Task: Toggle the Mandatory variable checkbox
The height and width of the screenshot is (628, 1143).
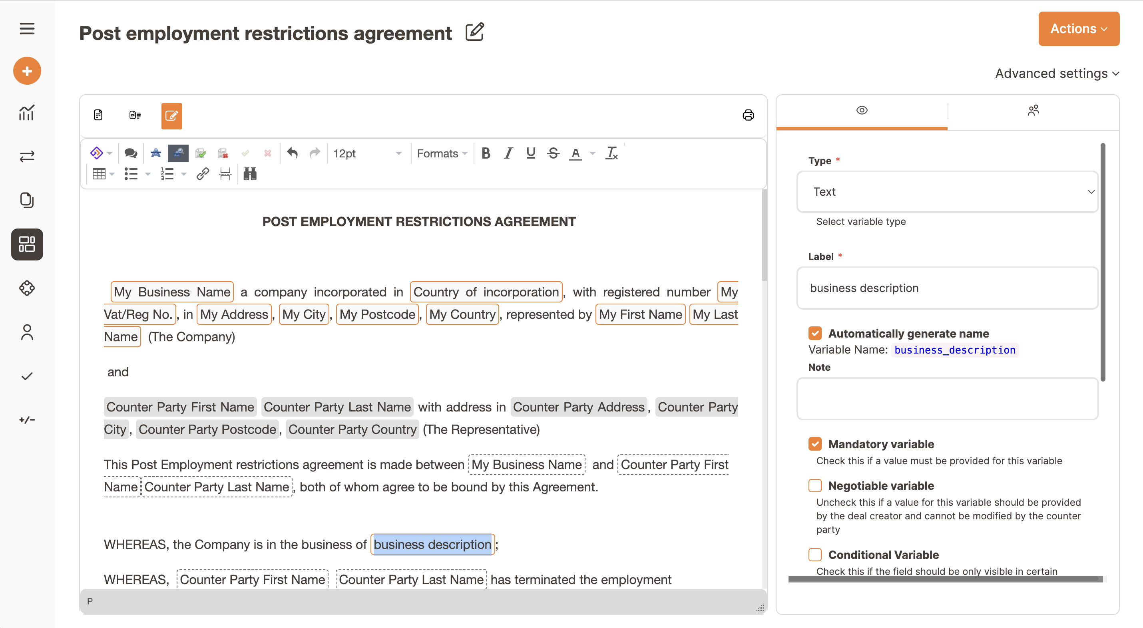Action: coord(814,443)
